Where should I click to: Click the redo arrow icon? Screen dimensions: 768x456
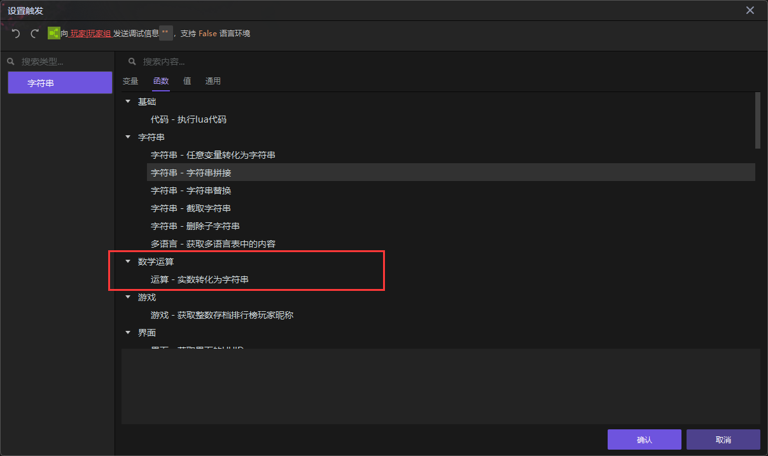point(35,34)
